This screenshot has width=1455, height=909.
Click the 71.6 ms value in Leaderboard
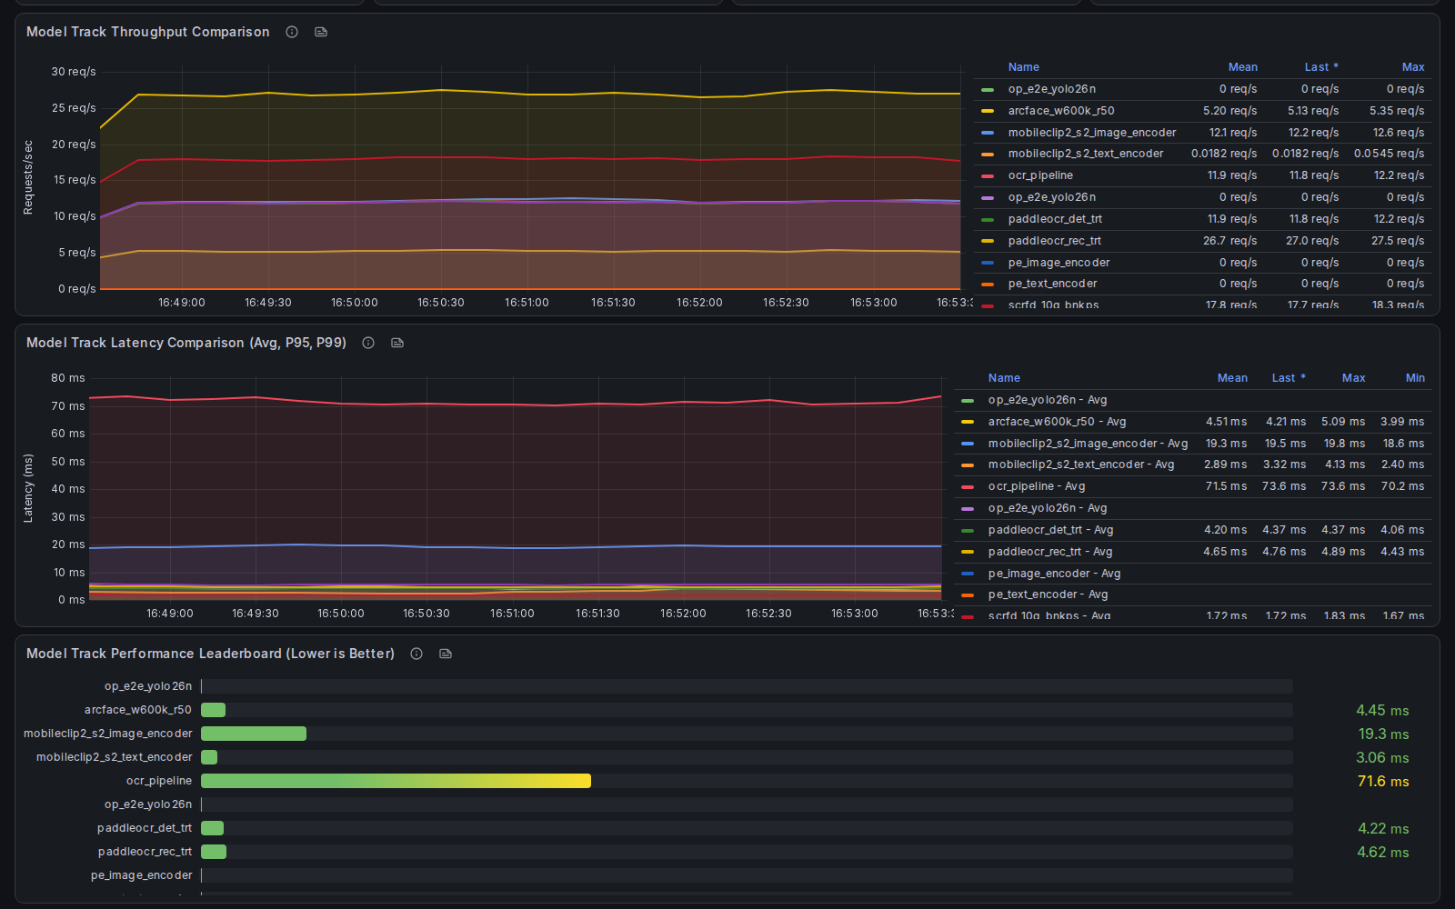1382,781
